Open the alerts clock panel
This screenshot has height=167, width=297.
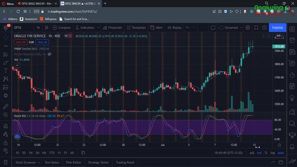coord(292,40)
